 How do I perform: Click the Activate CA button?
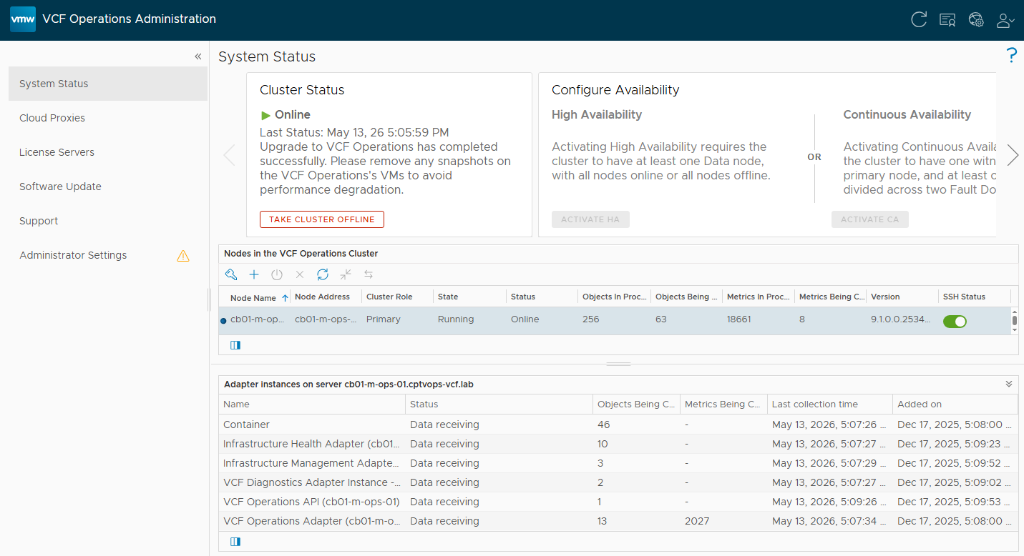[x=869, y=219]
